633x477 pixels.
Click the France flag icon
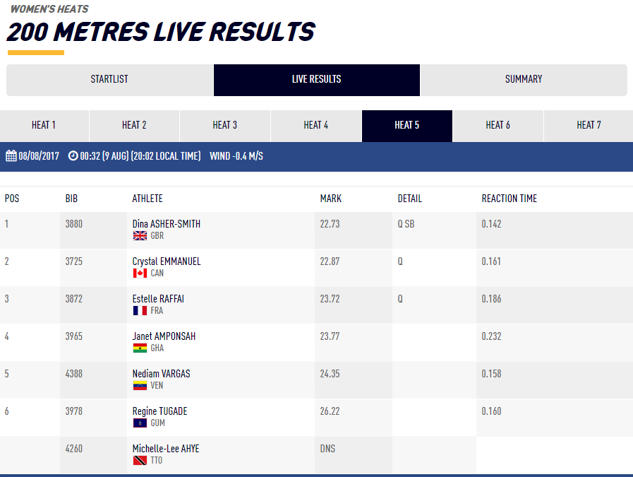click(140, 311)
